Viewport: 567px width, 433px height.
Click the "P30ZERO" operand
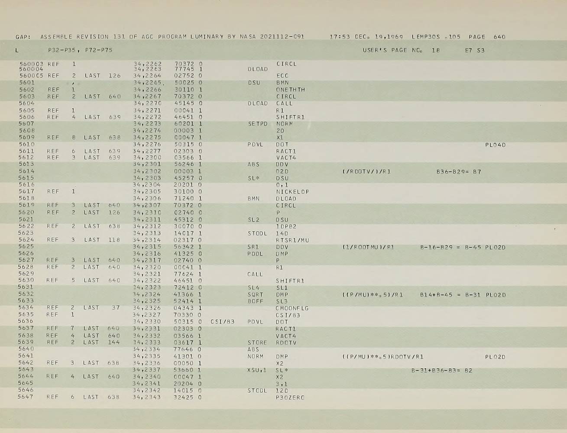pos(290,397)
